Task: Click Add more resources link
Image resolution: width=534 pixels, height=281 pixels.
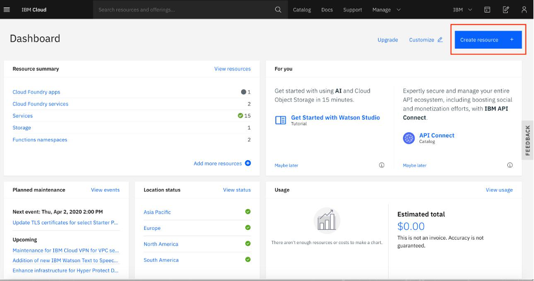Action: click(x=217, y=163)
